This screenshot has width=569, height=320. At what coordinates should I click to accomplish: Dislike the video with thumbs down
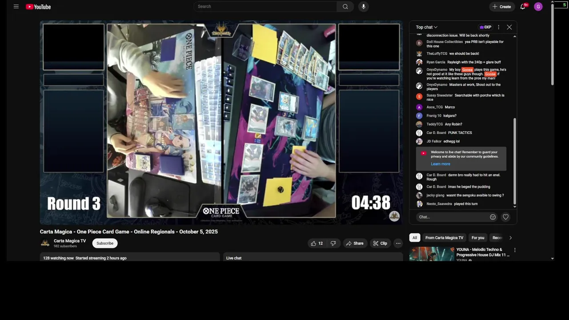click(x=333, y=243)
